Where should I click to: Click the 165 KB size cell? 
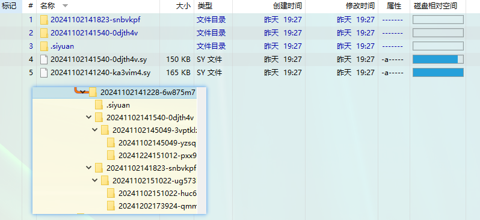point(178,73)
